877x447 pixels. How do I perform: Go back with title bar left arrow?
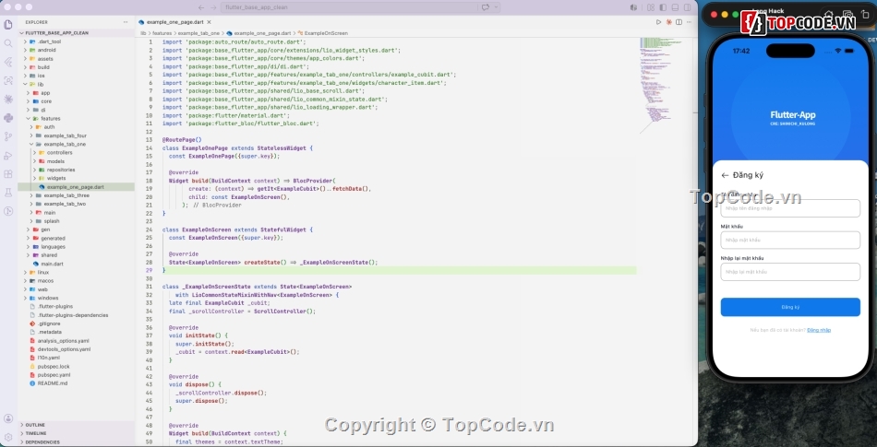(x=201, y=7)
